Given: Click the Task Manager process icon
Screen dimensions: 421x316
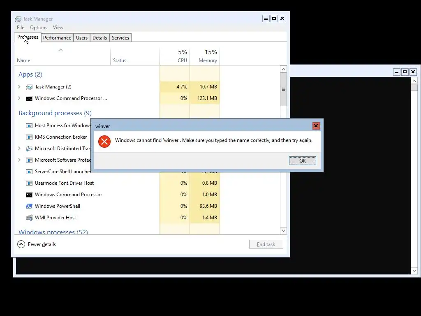Looking at the screenshot, I should pyautogui.click(x=29, y=87).
